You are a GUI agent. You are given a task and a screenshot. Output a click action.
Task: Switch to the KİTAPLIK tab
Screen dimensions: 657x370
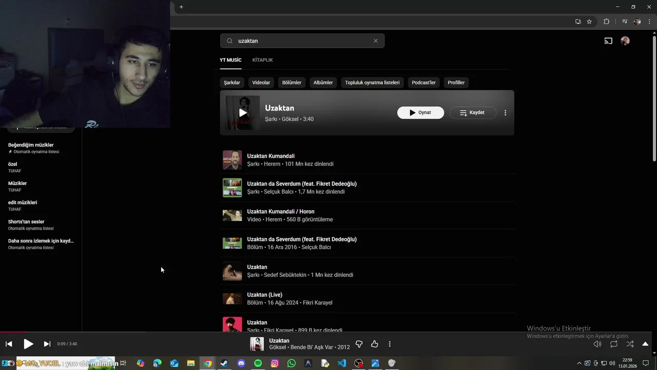coord(262,60)
